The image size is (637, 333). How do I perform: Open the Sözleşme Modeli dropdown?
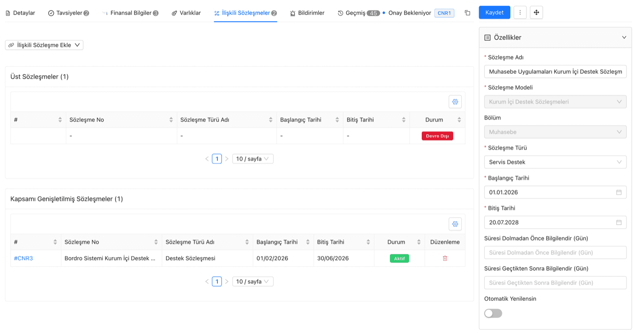555,102
